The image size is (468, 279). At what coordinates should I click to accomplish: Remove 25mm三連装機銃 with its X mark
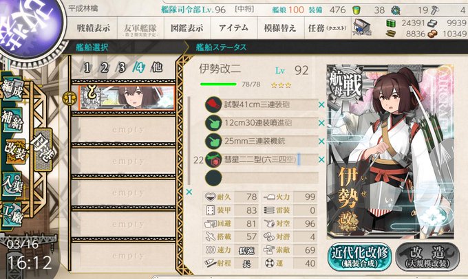321,141
